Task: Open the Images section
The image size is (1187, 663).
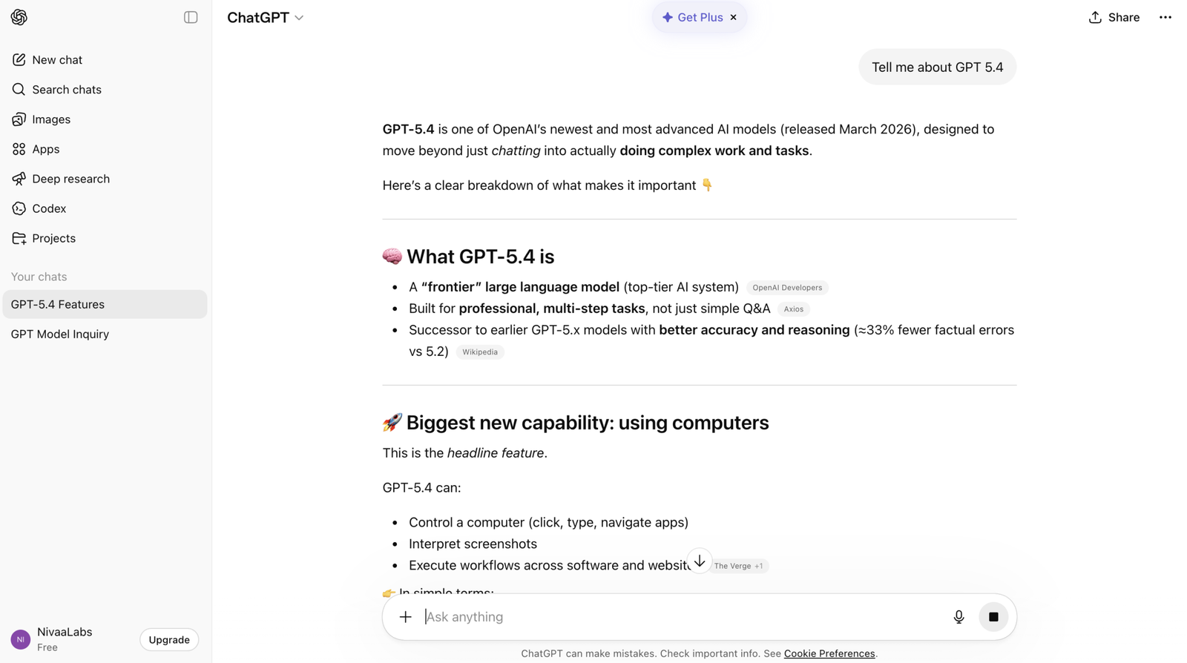Action: 50,119
